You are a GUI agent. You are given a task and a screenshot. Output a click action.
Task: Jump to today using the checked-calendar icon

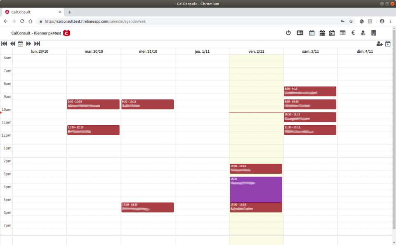pos(20,44)
